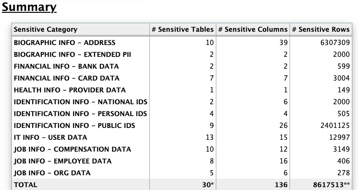Click the TOTAL row label
This screenshot has width=358, height=190.
26,185
